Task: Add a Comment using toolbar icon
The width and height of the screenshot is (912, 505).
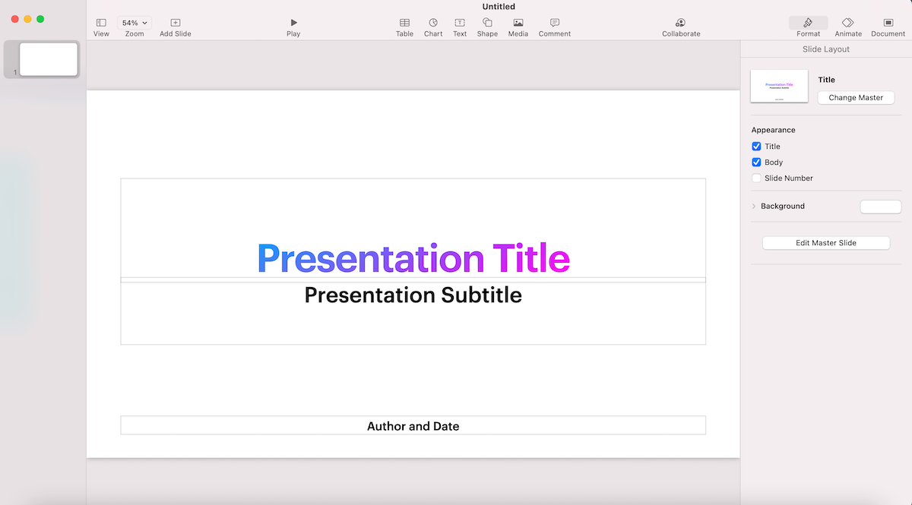Action: coord(554,24)
